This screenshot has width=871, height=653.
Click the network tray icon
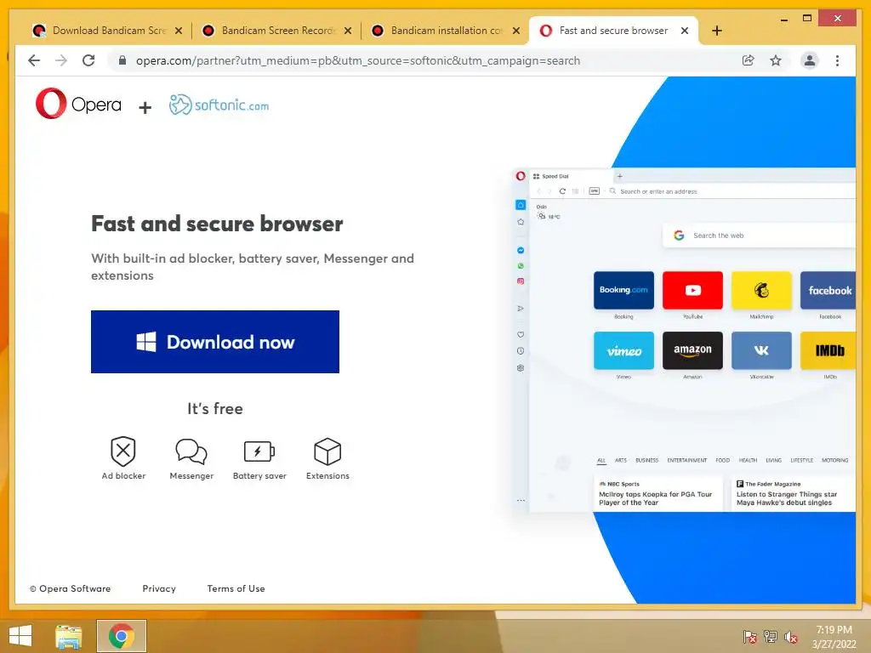tap(770, 637)
